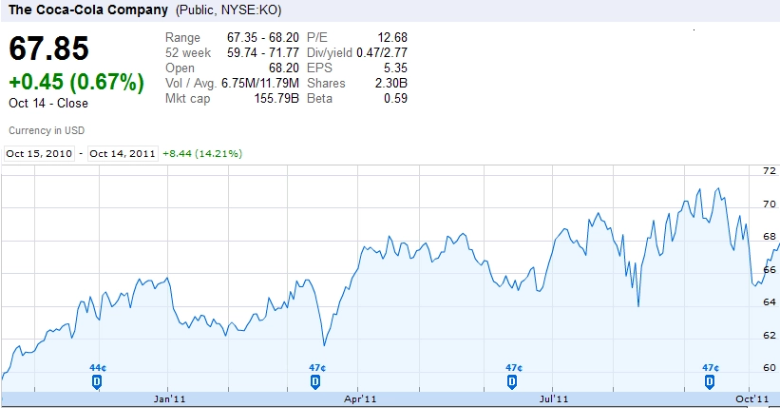Click the end date field Oct 14, 2011
The width and height of the screenshot is (780, 408).
[123, 153]
